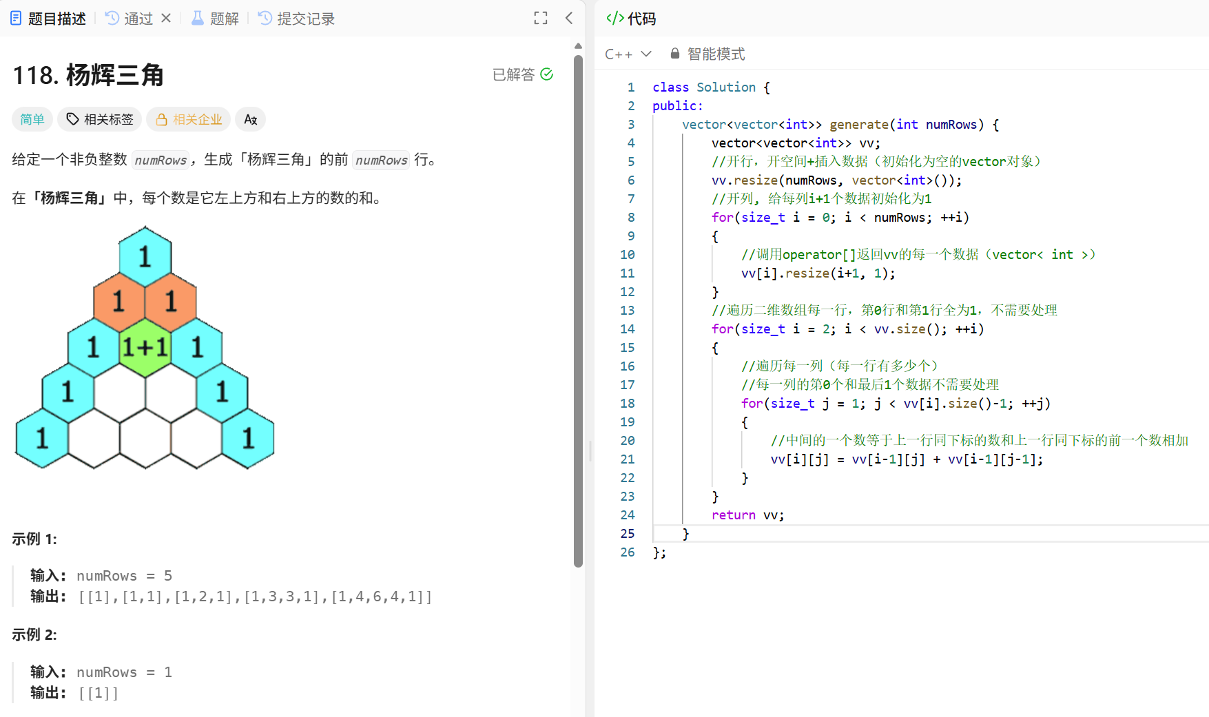Open the 提交记录 tab
Image resolution: width=1209 pixels, height=717 pixels.
tap(304, 18)
